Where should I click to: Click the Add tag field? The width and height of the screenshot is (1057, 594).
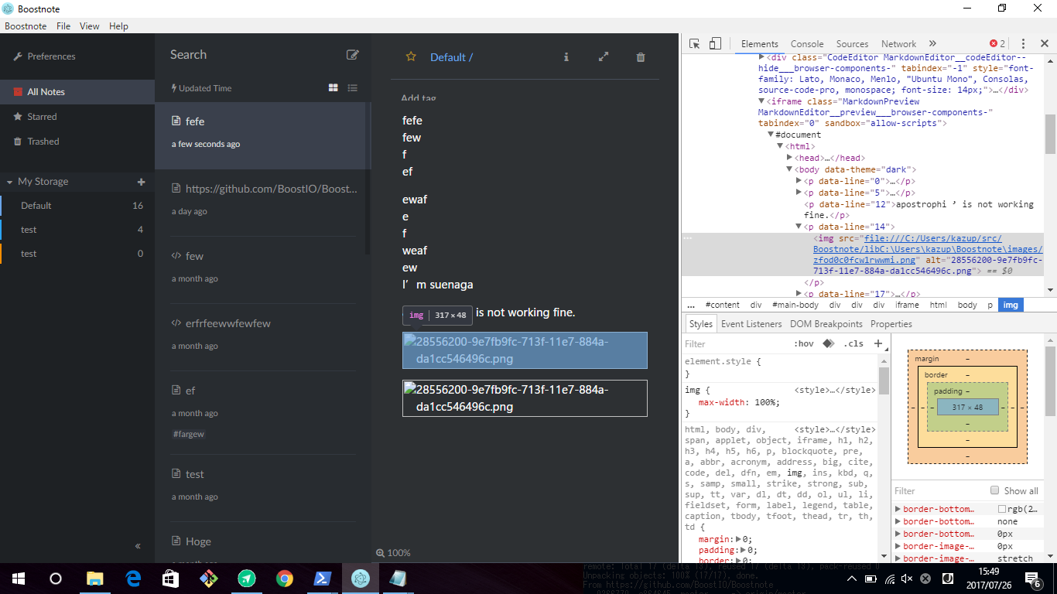click(419, 98)
